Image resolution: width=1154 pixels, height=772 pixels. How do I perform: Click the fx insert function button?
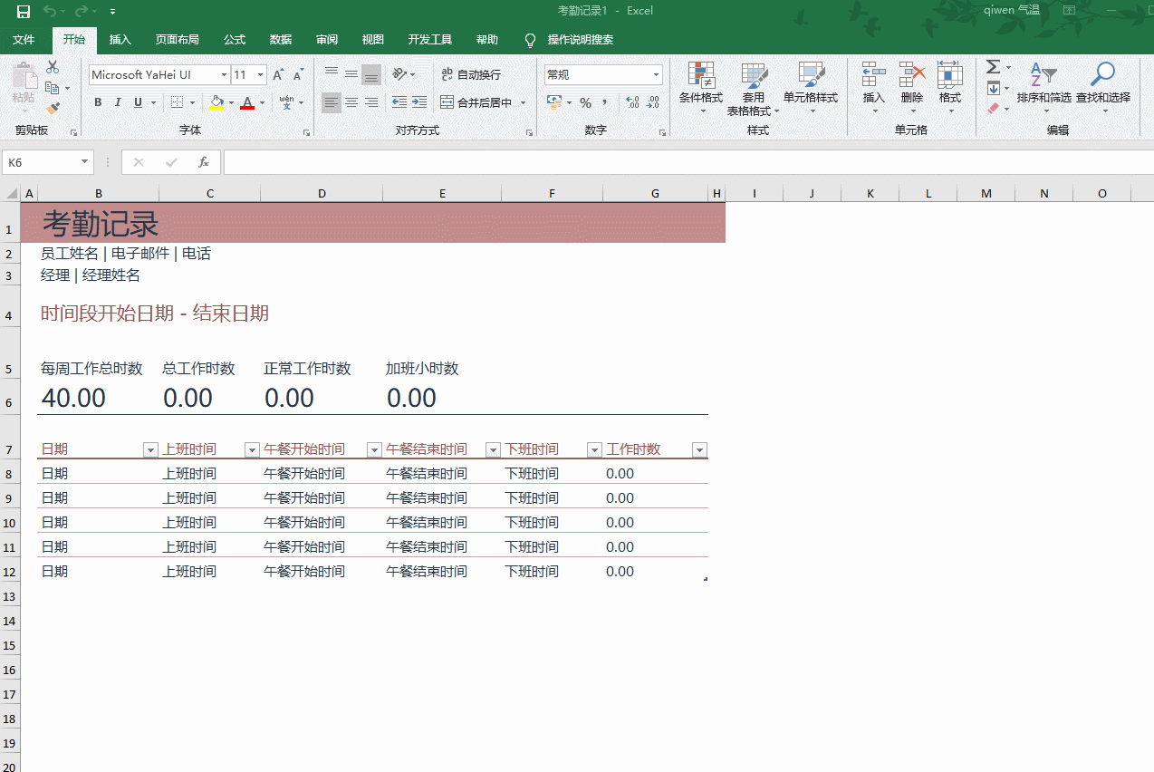click(x=204, y=161)
